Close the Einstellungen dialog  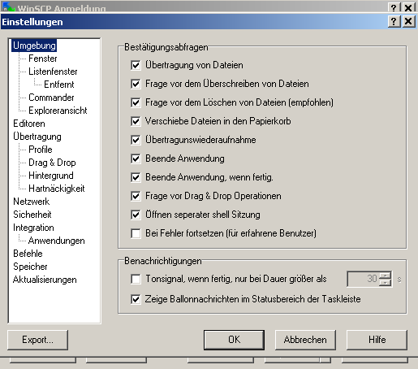[x=408, y=21]
